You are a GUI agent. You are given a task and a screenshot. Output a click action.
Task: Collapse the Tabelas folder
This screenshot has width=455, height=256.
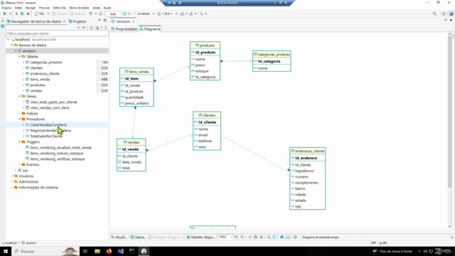tap(19, 57)
